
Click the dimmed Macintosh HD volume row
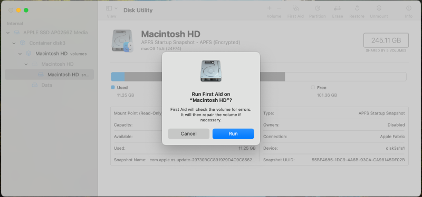(x=57, y=64)
